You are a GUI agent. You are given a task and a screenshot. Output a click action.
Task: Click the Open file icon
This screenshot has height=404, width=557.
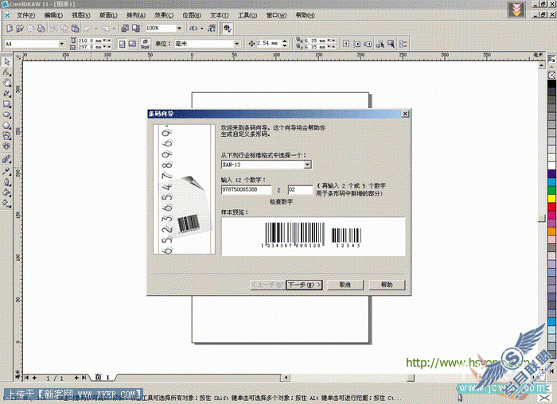20,28
